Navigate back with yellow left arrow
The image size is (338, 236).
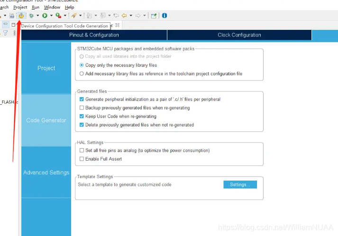pyautogui.click(x=124, y=16)
